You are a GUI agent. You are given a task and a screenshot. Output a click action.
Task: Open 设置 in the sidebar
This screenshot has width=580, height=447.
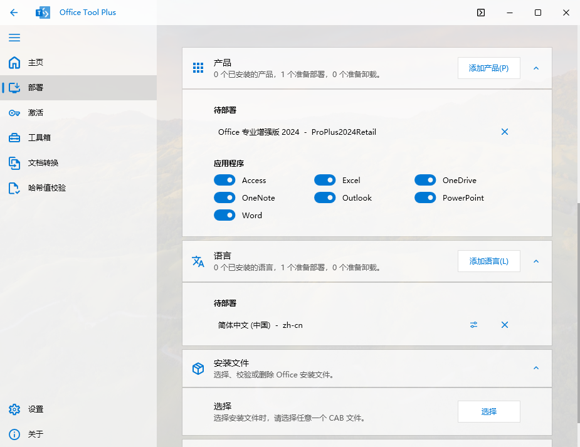tap(78, 409)
